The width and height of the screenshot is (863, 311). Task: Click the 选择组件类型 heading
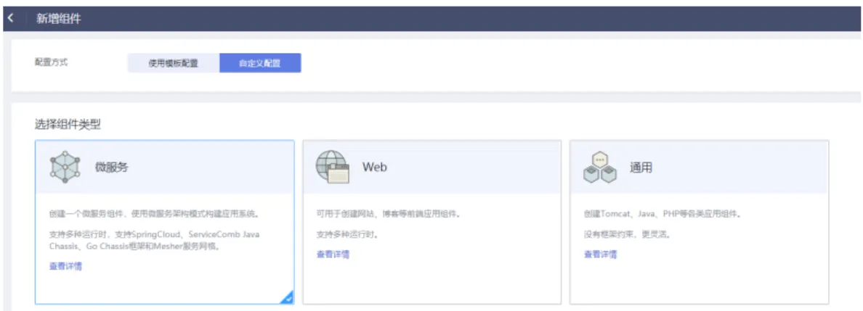[x=68, y=124]
